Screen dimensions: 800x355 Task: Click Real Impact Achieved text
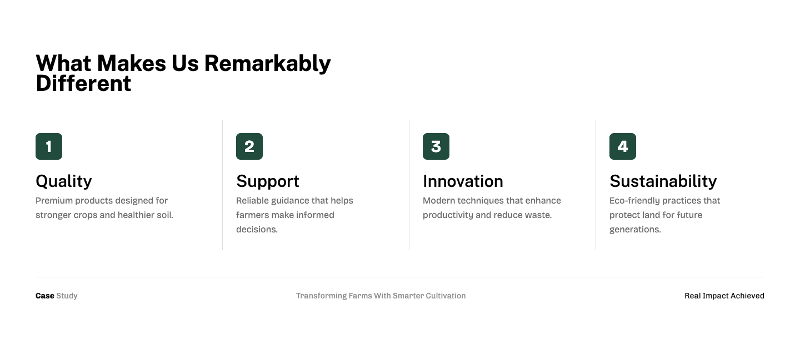point(724,296)
